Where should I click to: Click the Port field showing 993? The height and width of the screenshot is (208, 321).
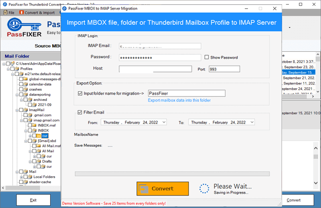[224, 69]
